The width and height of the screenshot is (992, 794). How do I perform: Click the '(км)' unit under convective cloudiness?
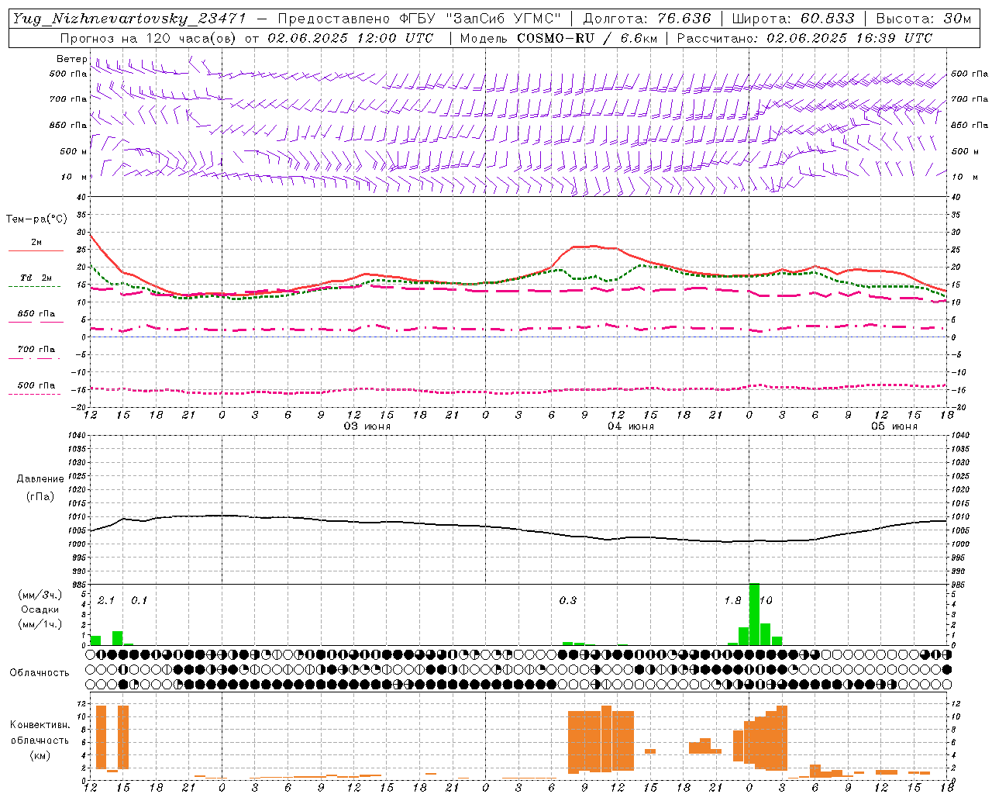pos(40,755)
